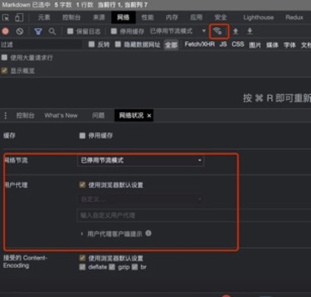Click the import HAR upload icon
This screenshot has width=311, height=297.
pos(235,31)
